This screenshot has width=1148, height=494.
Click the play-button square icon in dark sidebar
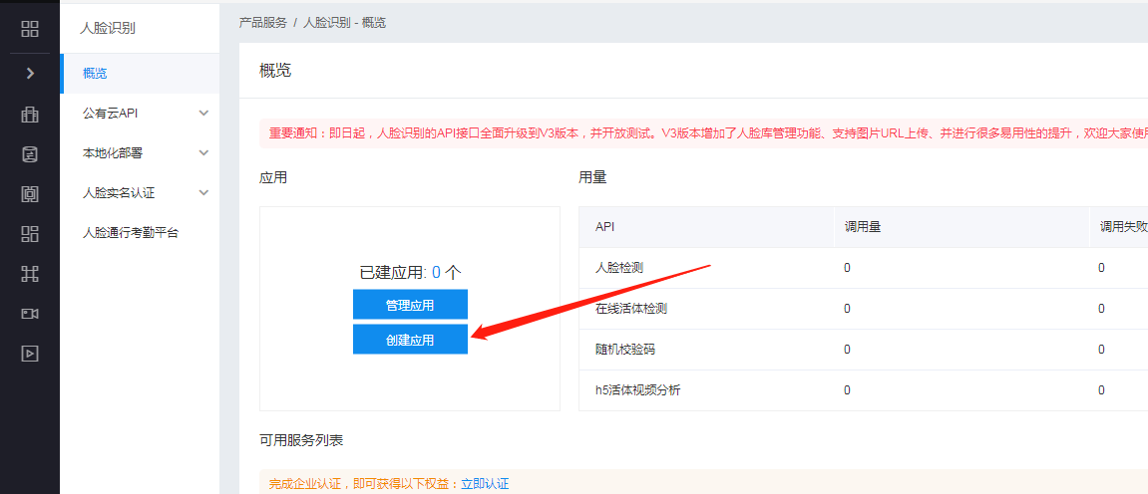[x=30, y=354]
